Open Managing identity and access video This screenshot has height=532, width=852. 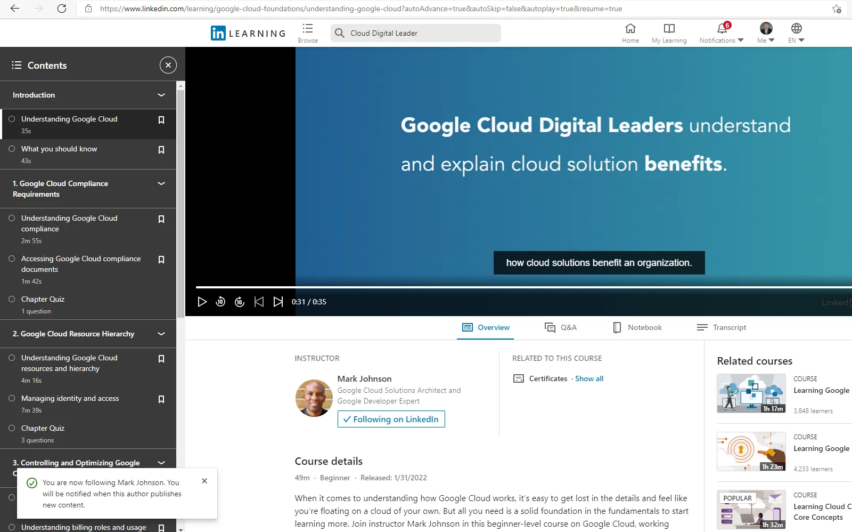click(x=70, y=398)
